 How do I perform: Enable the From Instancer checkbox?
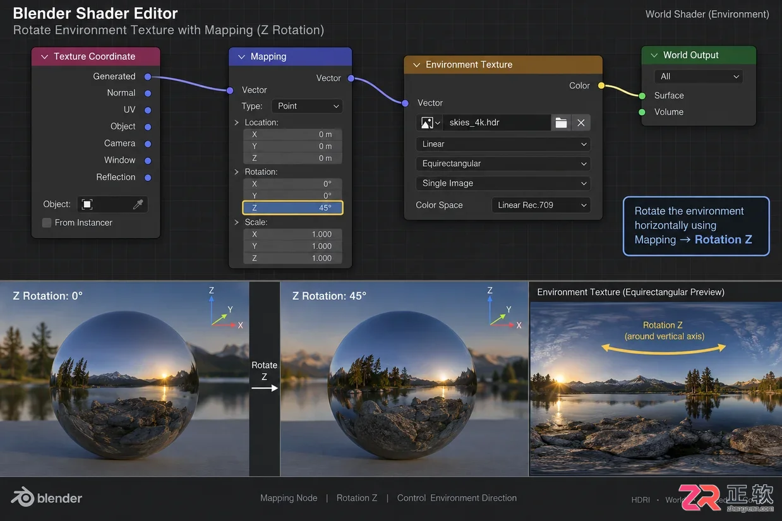[47, 222]
